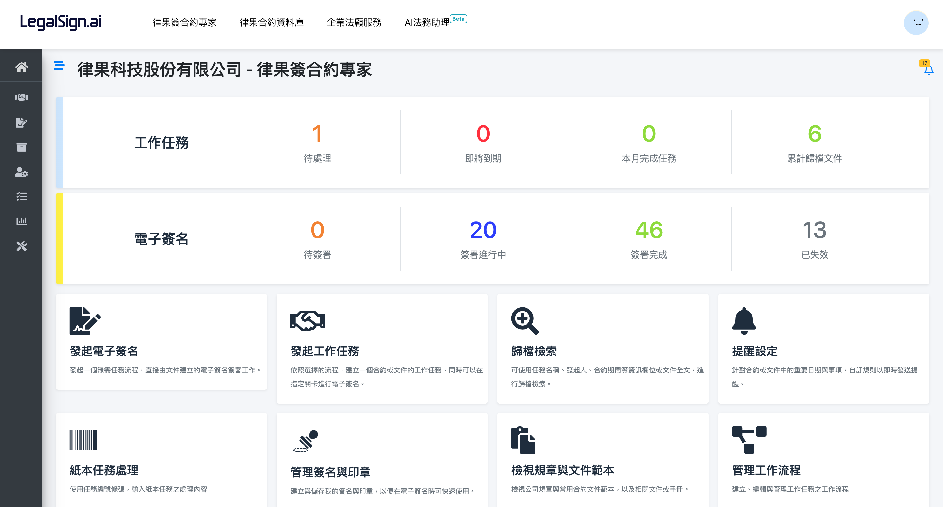Open the 歸檔檢索 card title
943x507 pixels.
pos(534,351)
